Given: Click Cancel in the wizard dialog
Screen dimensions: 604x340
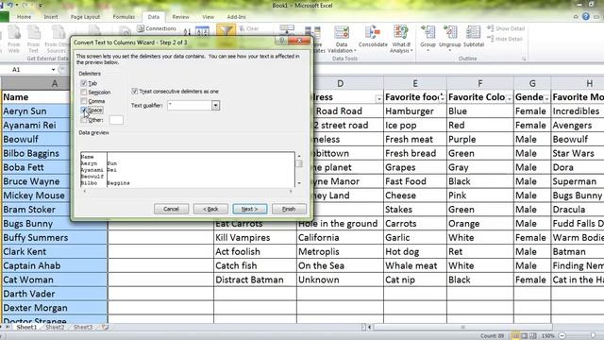Looking at the screenshot, I should (x=171, y=209).
